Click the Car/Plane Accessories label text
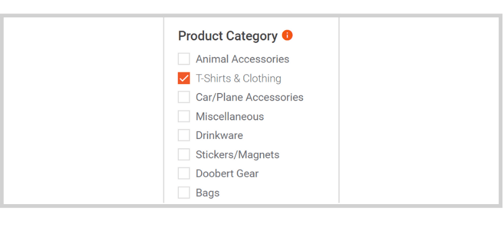 [250, 97]
